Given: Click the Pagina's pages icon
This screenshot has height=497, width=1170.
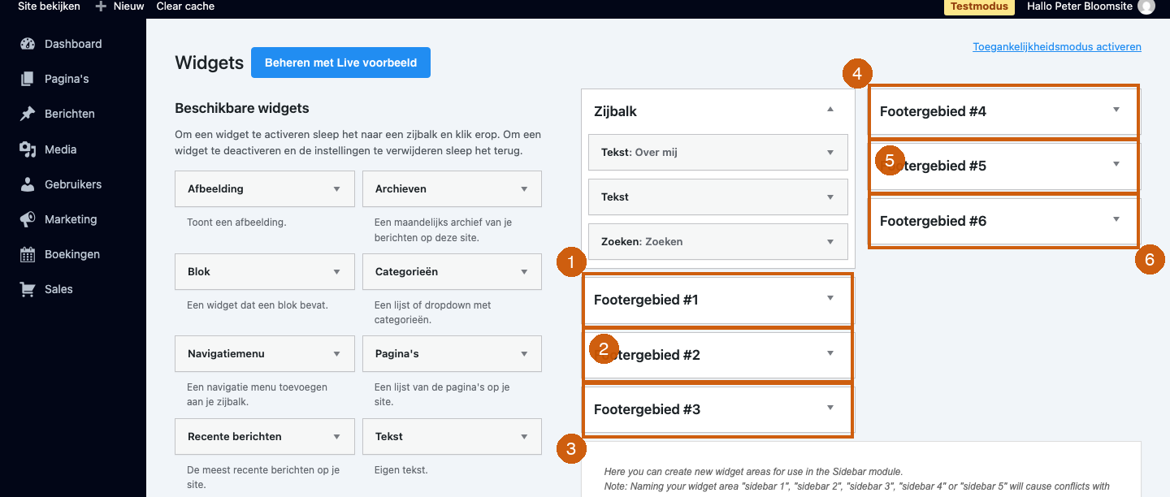Looking at the screenshot, I should (x=28, y=79).
